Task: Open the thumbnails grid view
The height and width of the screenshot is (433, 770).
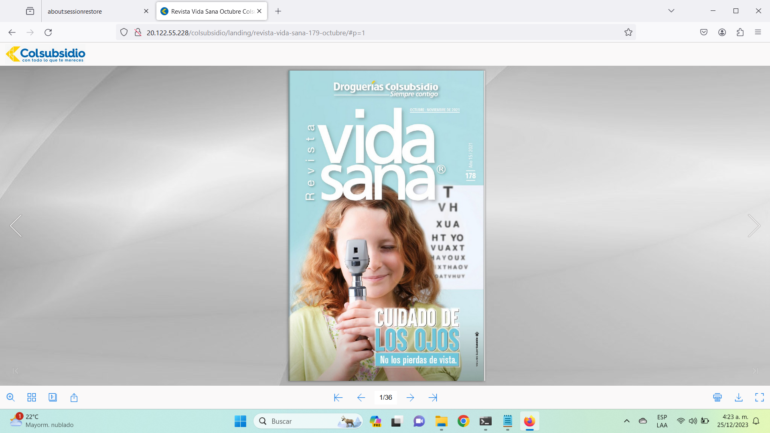Action: click(x=32, y=397)
